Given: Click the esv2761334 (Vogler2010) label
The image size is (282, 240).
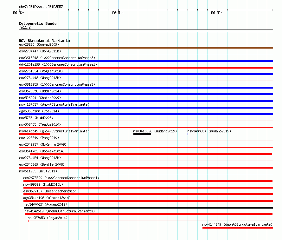Looking at the screenshot, I should 41,71.
